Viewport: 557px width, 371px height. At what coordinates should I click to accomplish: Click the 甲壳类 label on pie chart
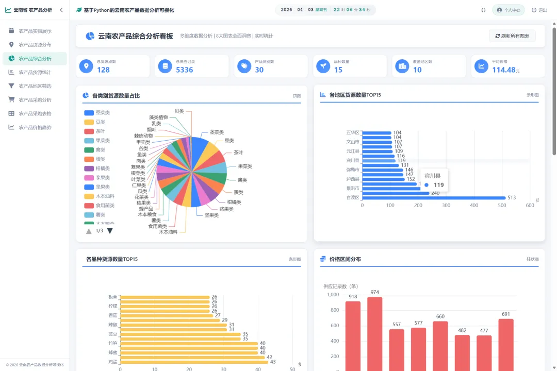tap(143, 142)
